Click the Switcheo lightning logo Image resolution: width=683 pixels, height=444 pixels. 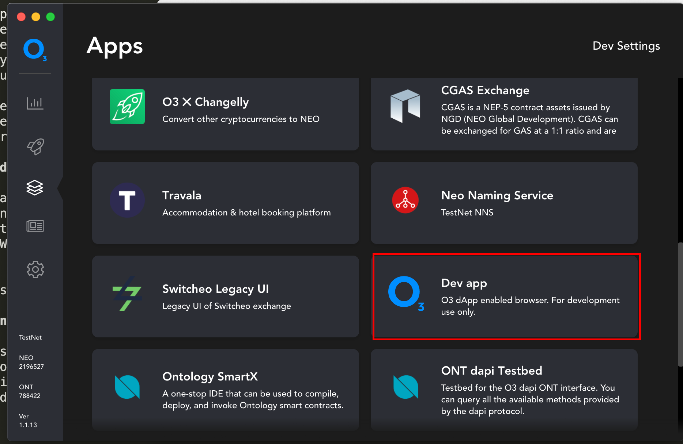tap(127, 294)
